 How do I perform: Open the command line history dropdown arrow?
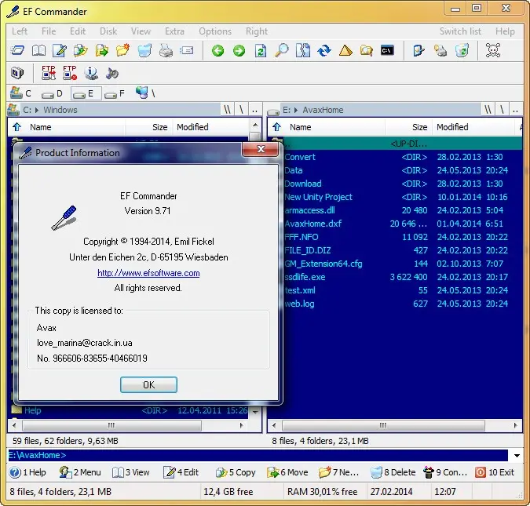pyautogui.click(x=517, y=456)
